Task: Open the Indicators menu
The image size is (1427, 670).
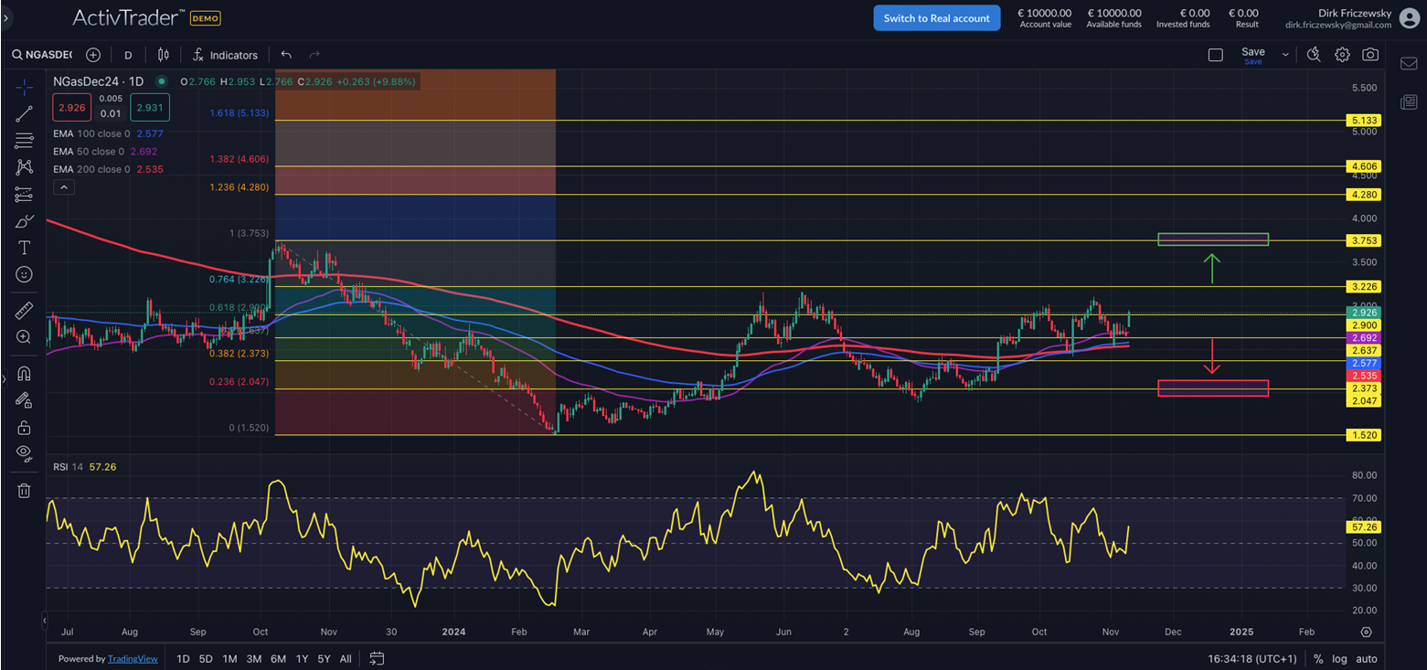Action: point(225,55)
